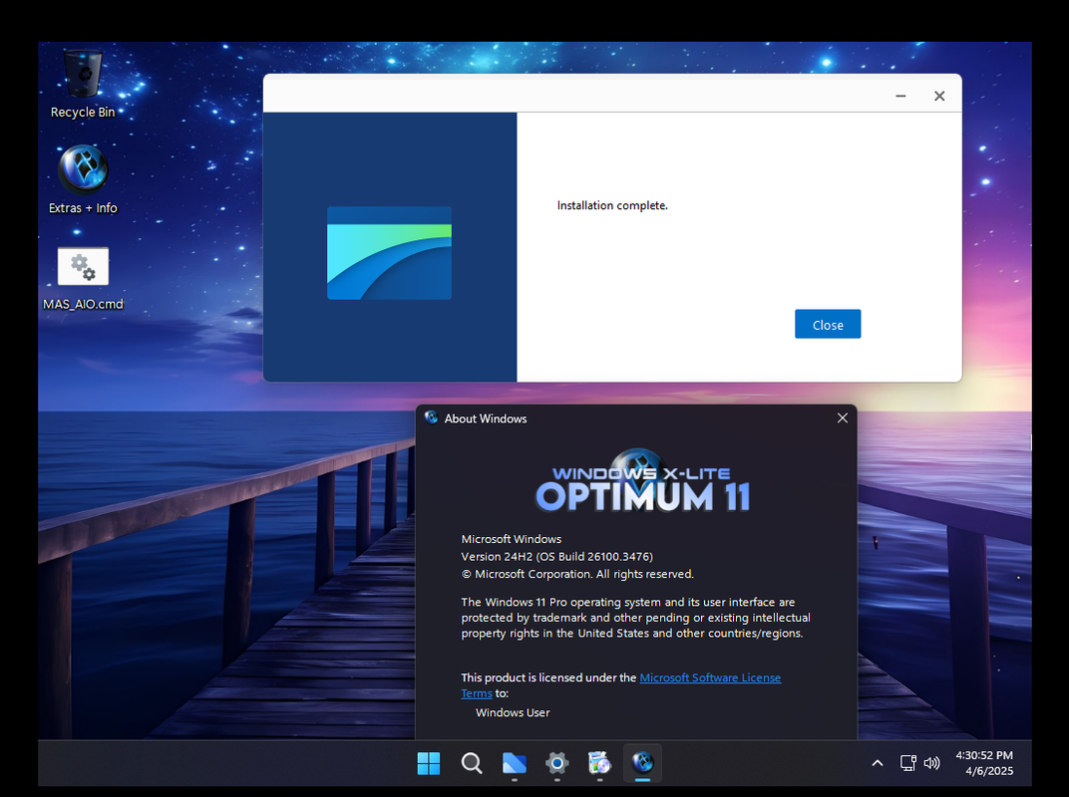Open the Windows Start menu
Viewport: 1069px width, 797px height.
[x=429, y=763]
